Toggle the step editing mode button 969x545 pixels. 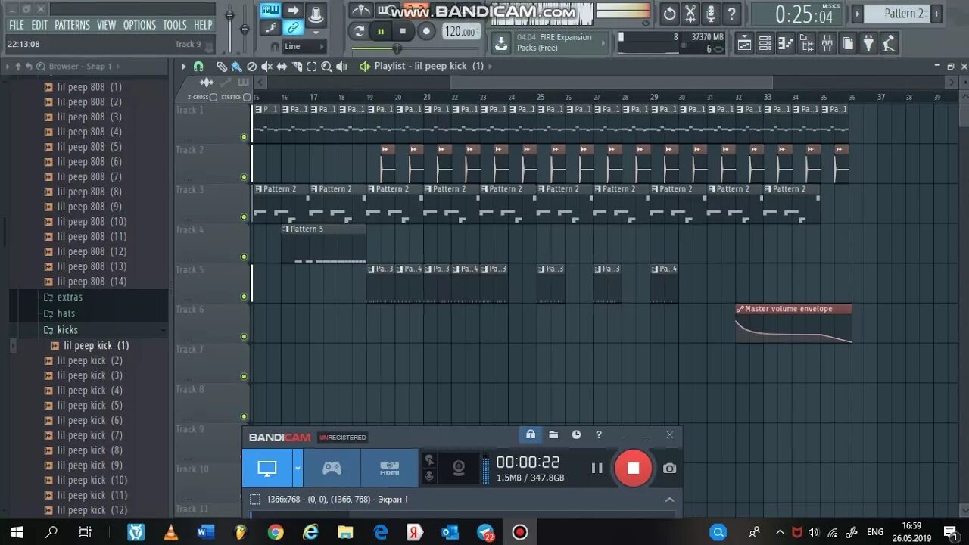coord(270,28)
